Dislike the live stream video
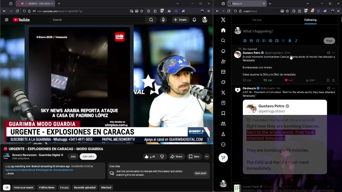342x192 pixels. 162,157
